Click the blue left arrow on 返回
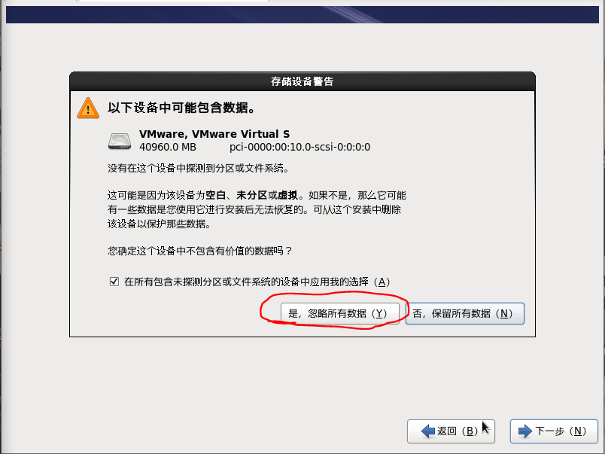 pyautogui.click(x=428, y=431)
